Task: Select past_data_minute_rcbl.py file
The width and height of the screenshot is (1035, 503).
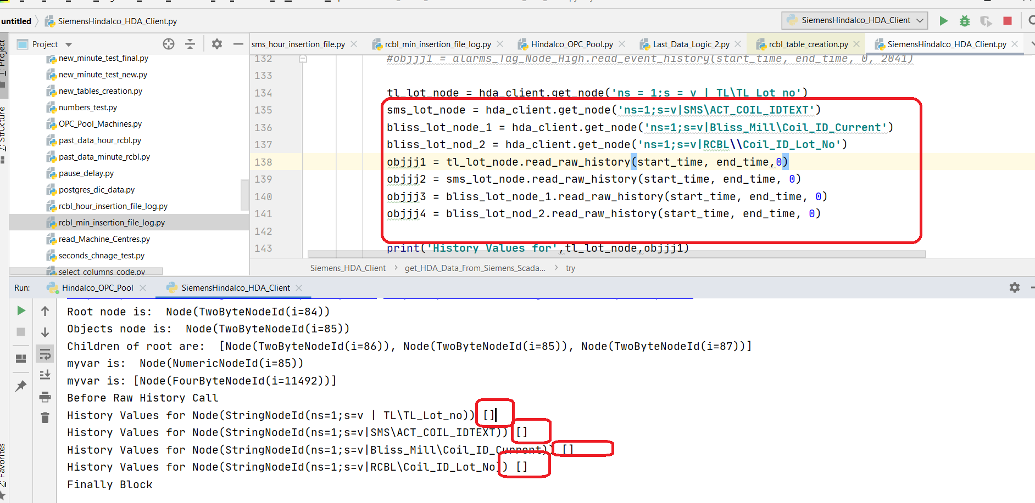Action: pyautogui.click(x=104, y=157)
